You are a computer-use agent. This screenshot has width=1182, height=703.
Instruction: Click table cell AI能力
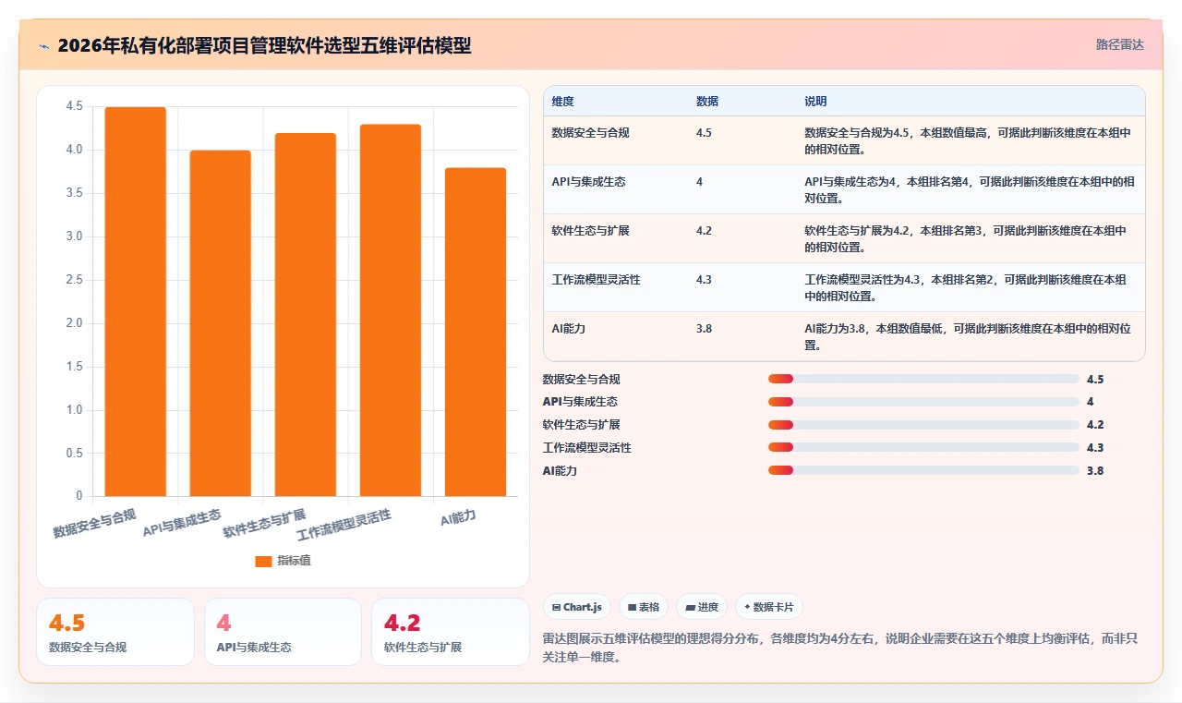tap(568, 329)
